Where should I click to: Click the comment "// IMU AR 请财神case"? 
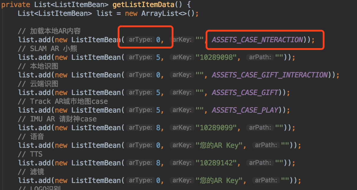(x=57, y=119)
